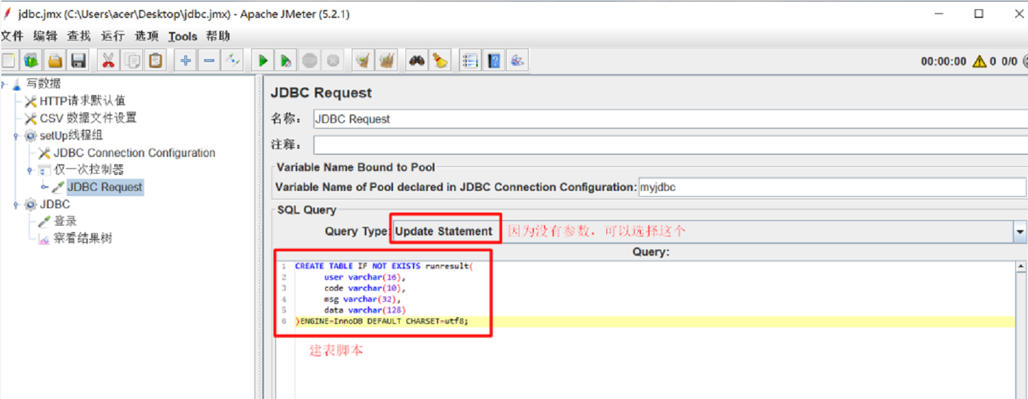Viewport: 1028px width, 399px height.
Task: Click the 注释 comment input field
Action: click(670, 144)
